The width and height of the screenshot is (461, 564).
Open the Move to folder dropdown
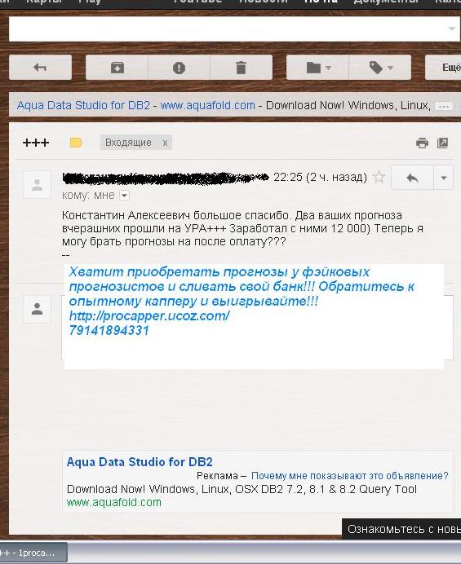click(317, 68)
